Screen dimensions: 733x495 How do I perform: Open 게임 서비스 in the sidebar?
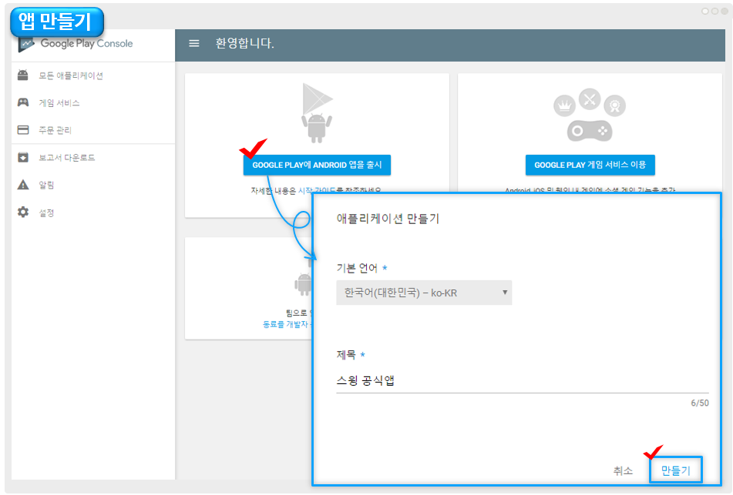pyautogui.click(x=59, y=102)
